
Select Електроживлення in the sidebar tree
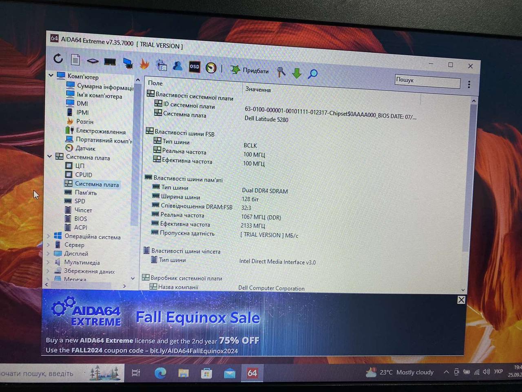[96, 131]
